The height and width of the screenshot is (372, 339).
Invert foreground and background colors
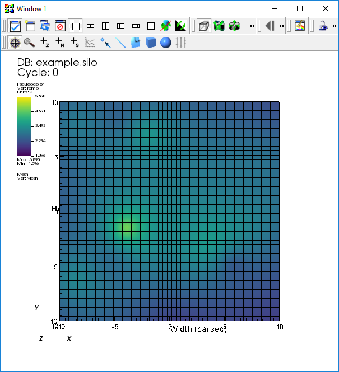[181, 26]
